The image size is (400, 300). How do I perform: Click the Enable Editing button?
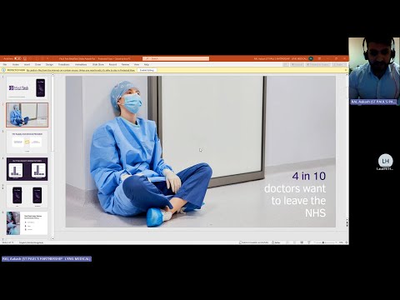147,70
